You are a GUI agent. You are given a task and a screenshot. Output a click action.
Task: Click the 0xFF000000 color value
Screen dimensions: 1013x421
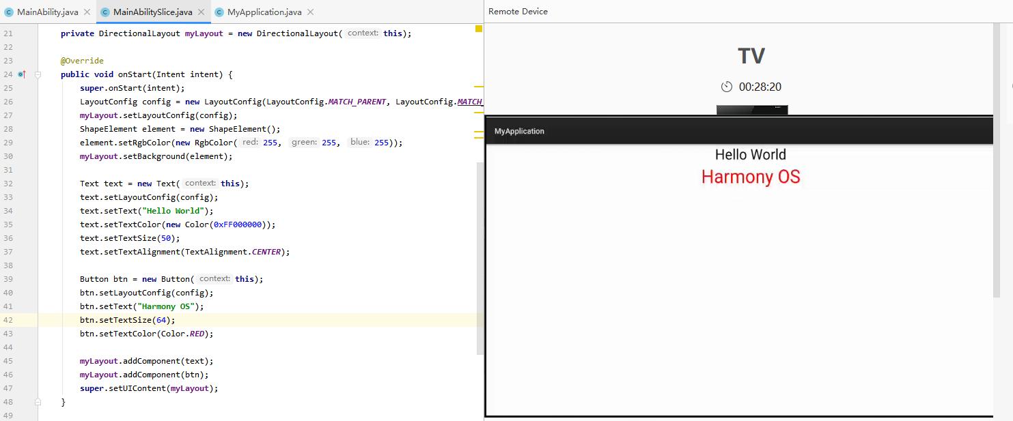click(238, 224)
